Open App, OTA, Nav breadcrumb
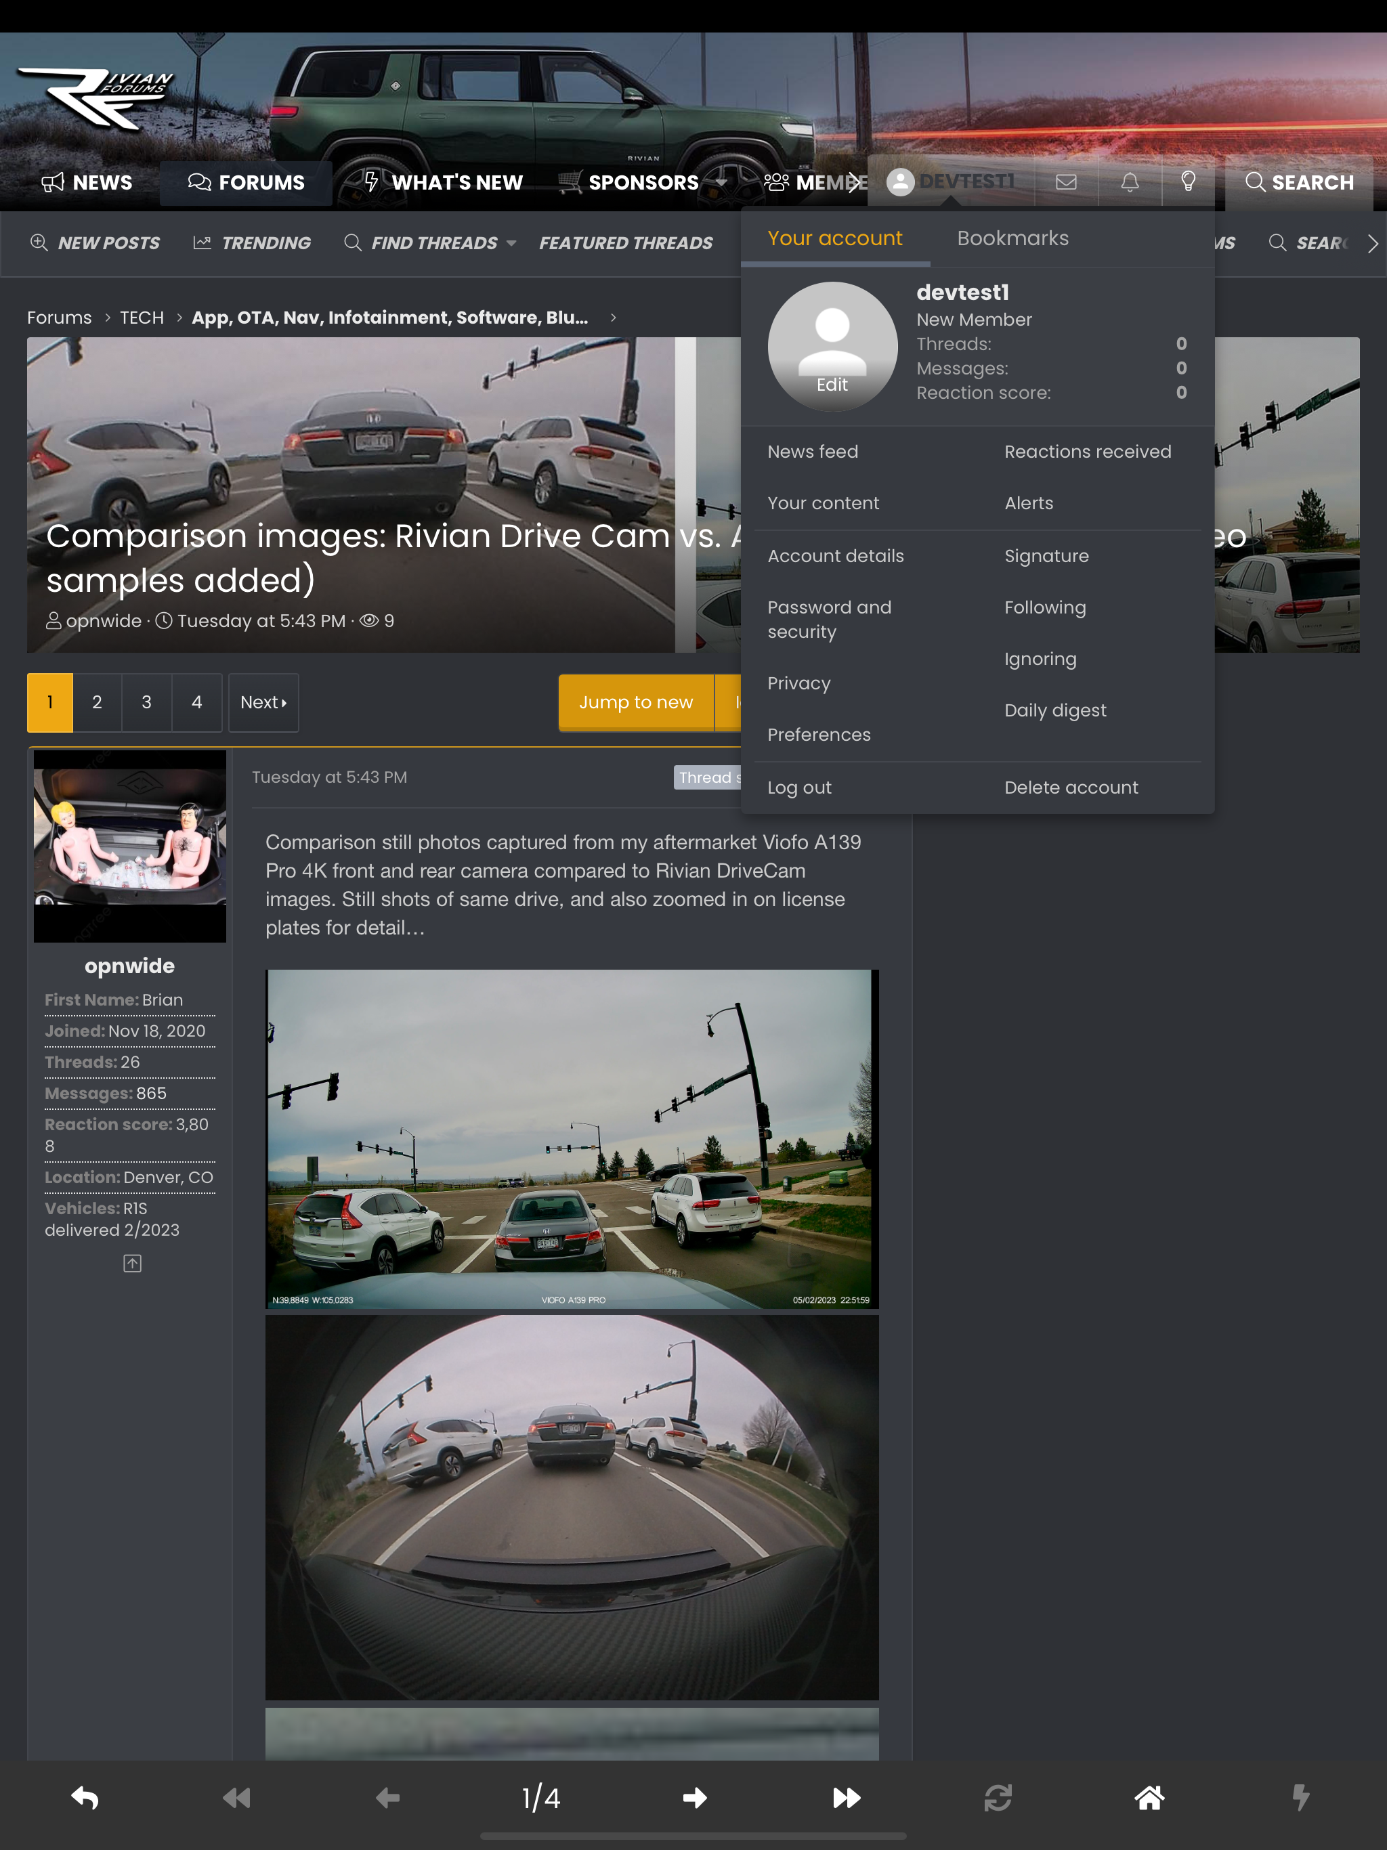This screenshot has height=1850, width=1387. coord(390,318)
